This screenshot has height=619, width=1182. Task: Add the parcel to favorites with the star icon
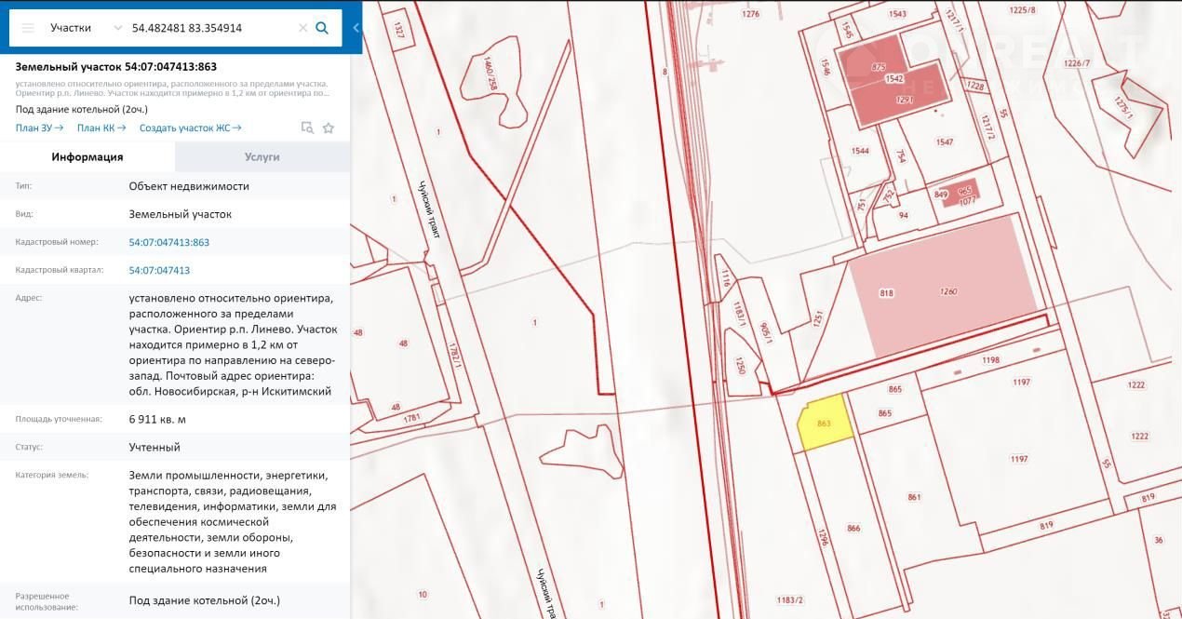click(329, 128)
